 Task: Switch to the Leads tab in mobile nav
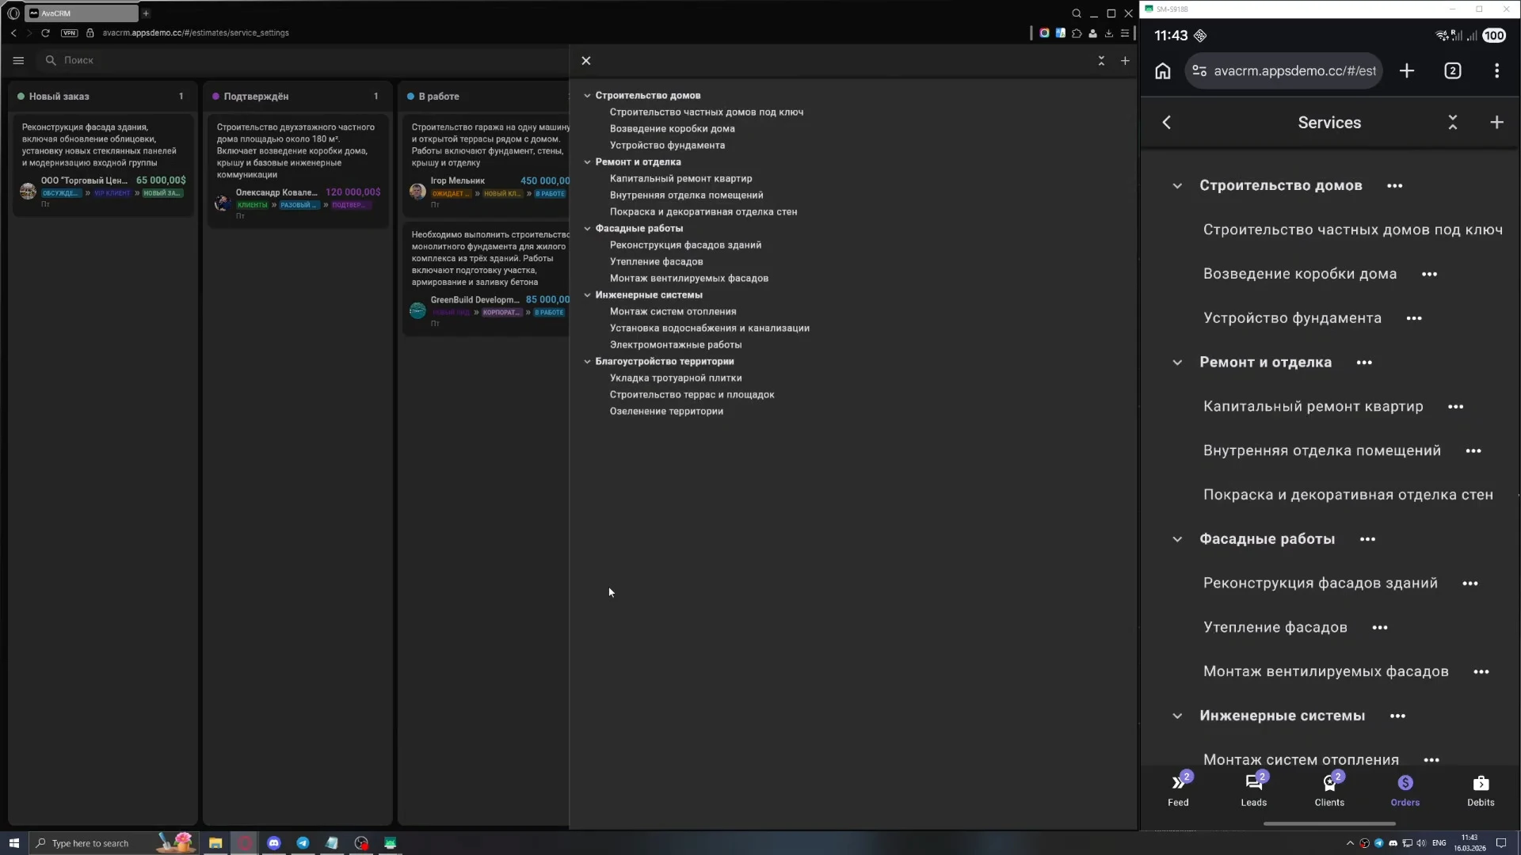click(1253, 790)
